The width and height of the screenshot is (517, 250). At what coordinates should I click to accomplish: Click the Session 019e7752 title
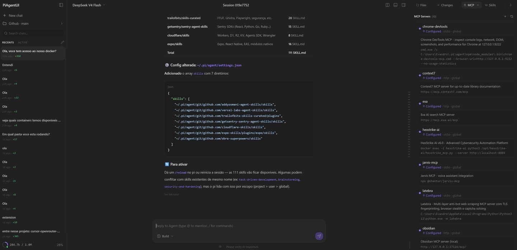(236, 5)
